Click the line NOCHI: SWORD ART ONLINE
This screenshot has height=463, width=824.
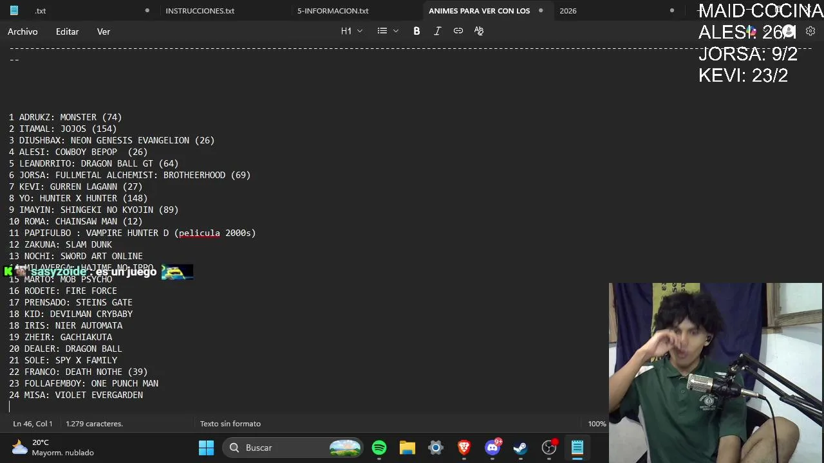click(x=76, y=256)
